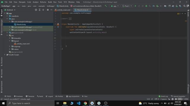Click the Windows Start button

[x=3, y=103]
